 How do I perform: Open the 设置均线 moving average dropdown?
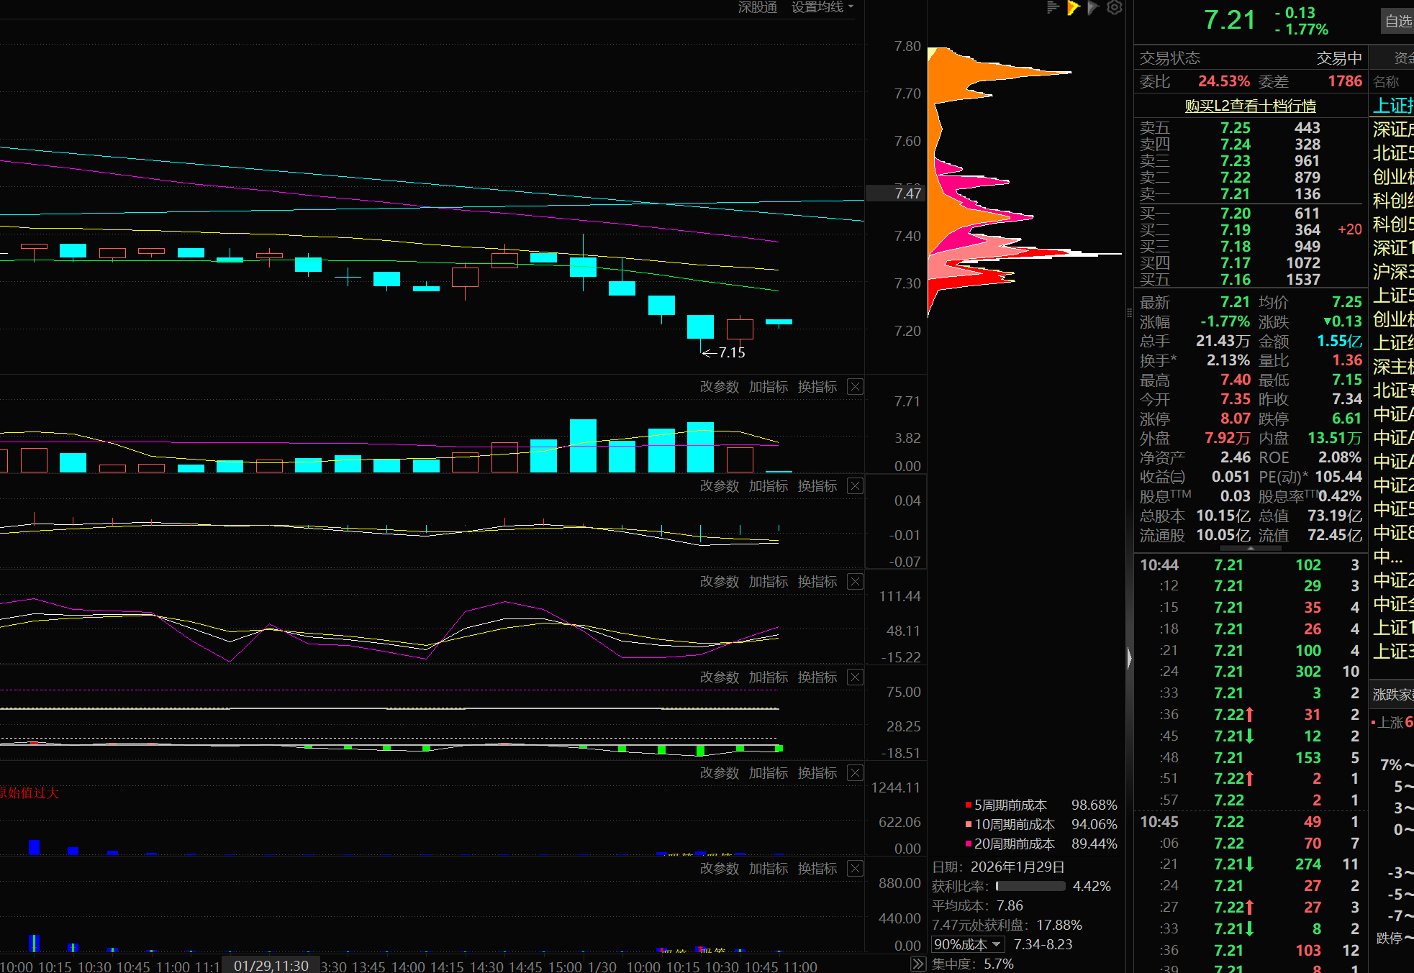click(x=822, y=7)
